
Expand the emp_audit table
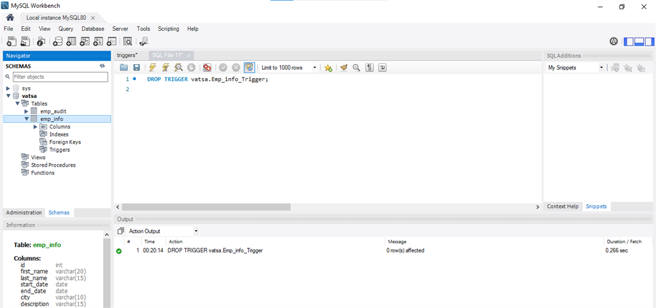click(x=26, y=111)
